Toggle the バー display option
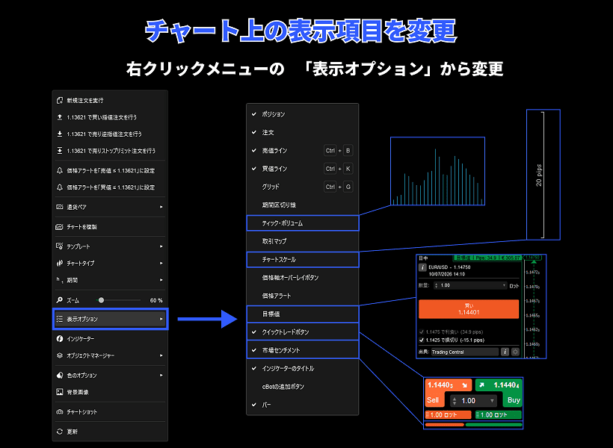 click(x=303, y=405)
